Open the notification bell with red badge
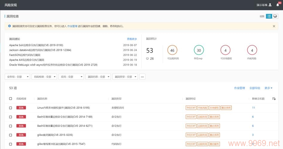This screenshot has height=149, width=283. (277, 5)
